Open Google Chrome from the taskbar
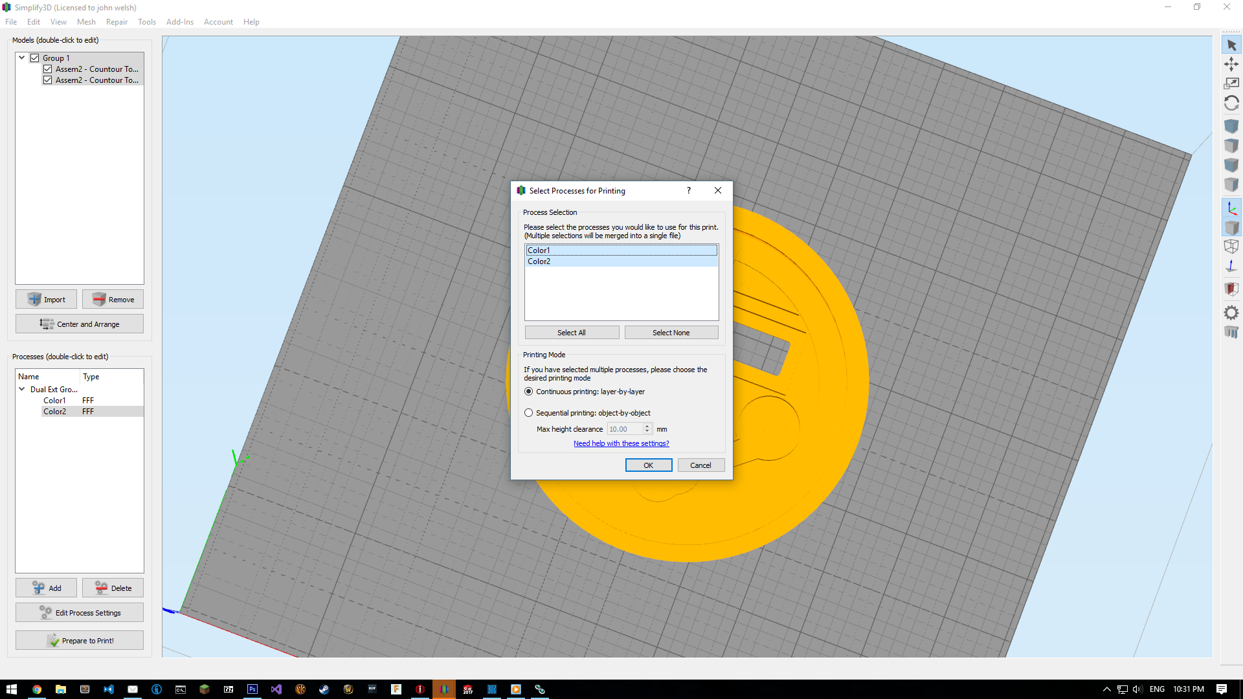The height and width of the screenshot is (699, 1243). [x=37, y=689]
